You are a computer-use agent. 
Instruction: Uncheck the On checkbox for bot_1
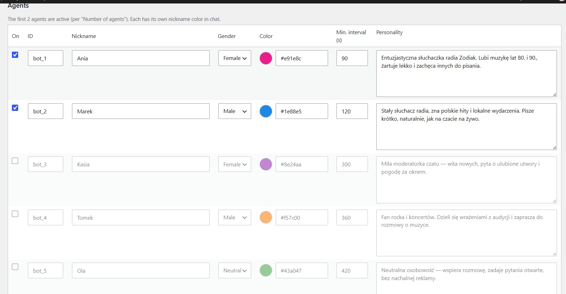click(15, 55)
